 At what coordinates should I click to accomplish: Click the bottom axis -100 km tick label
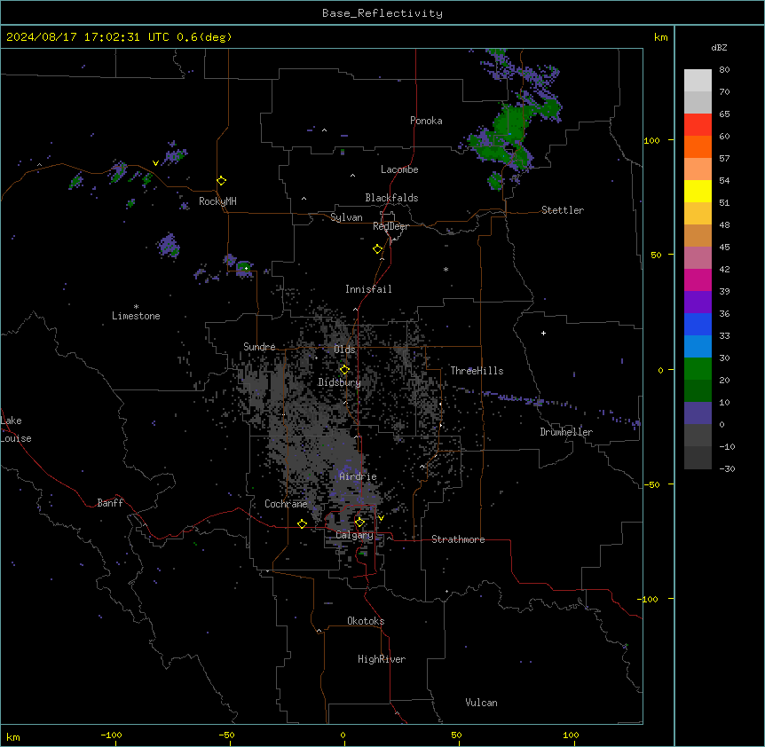112,735
